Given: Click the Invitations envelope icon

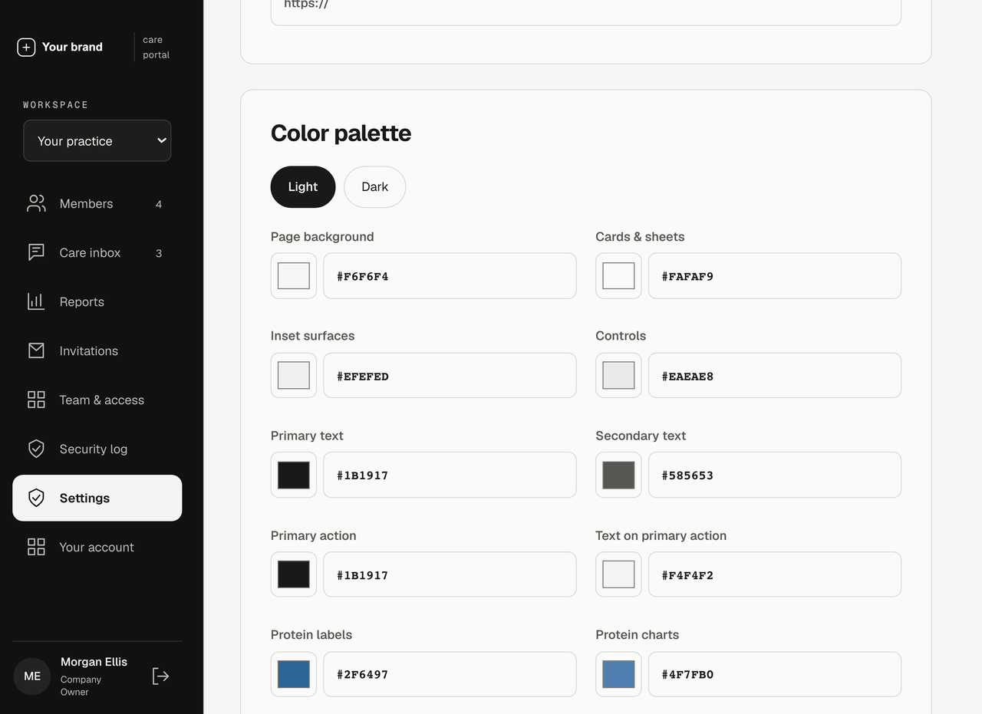Looking at the screenshot, I should (x=36, y=350).
